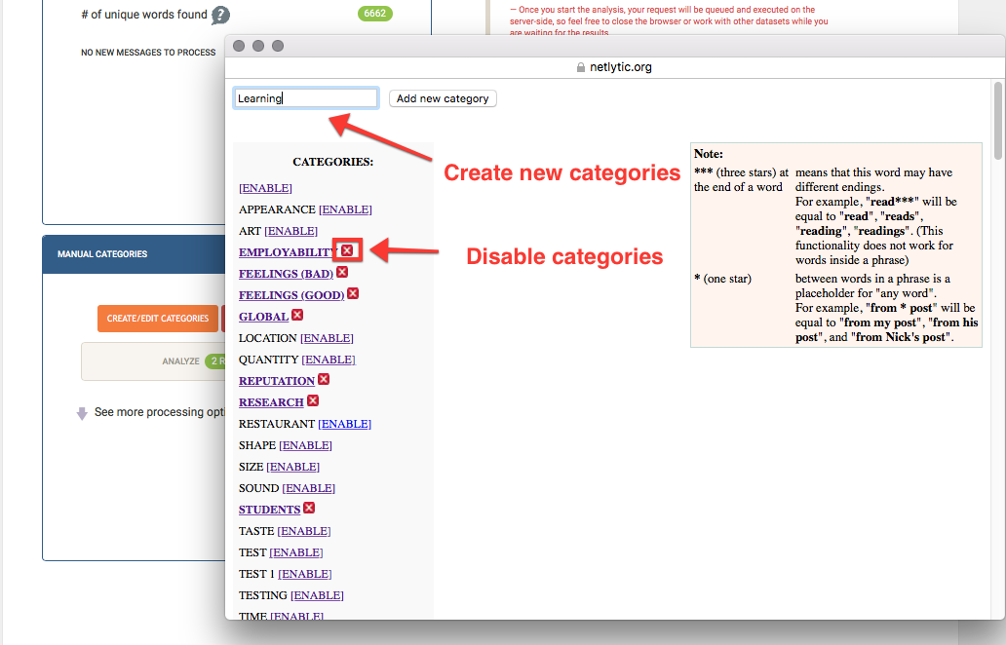
Task: Enable the SHAPE category
Action: coord(306,444)
